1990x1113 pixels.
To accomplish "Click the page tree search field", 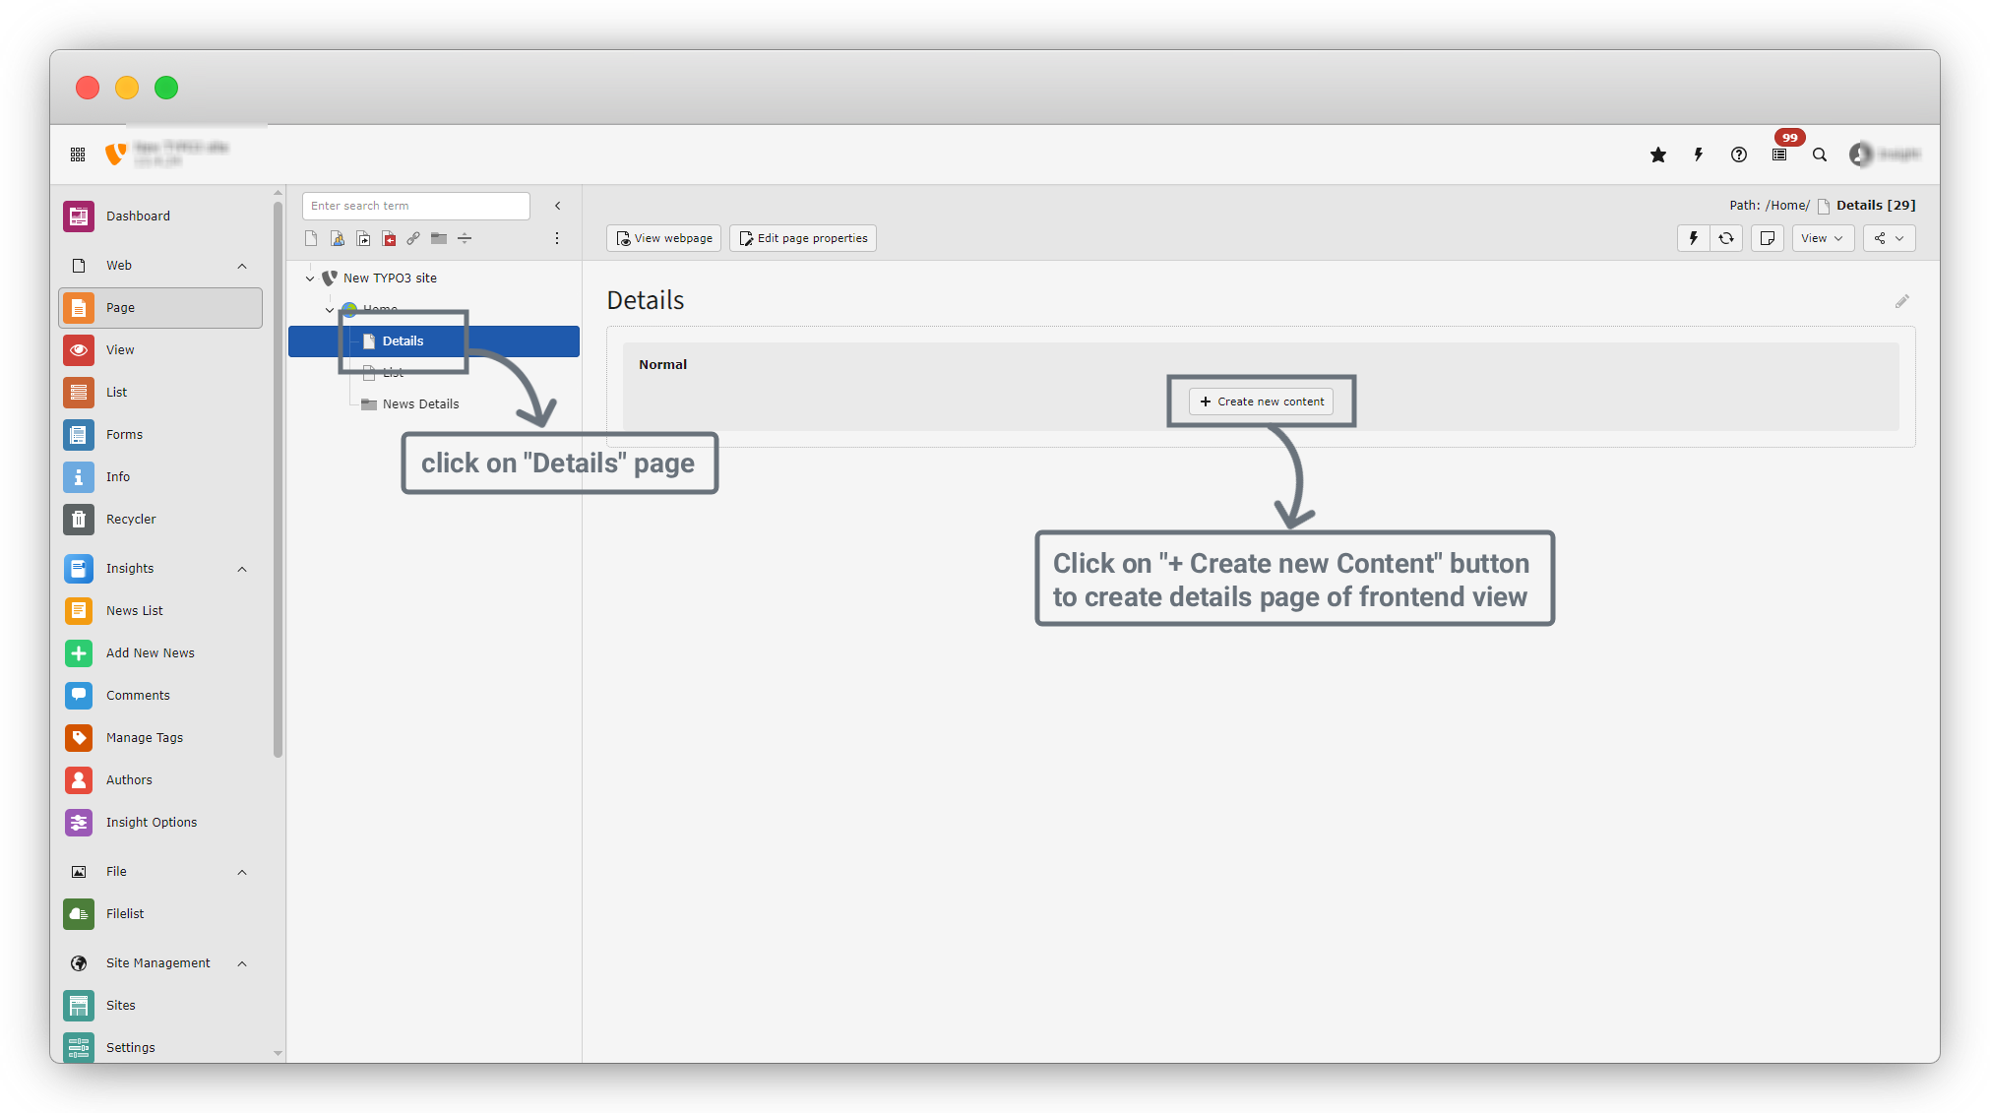I will click(x=415, y=206).
